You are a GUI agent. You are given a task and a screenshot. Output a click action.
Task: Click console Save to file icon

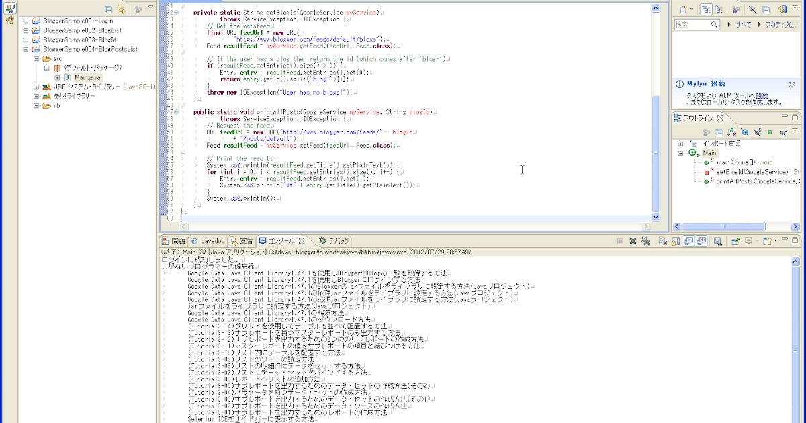(x=718, y=241)
